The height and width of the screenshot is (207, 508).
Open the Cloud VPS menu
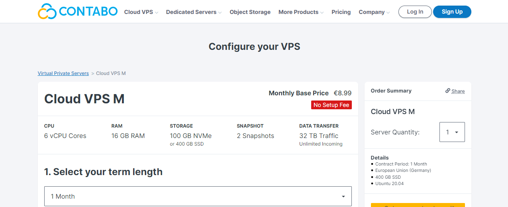click(141, 12)
